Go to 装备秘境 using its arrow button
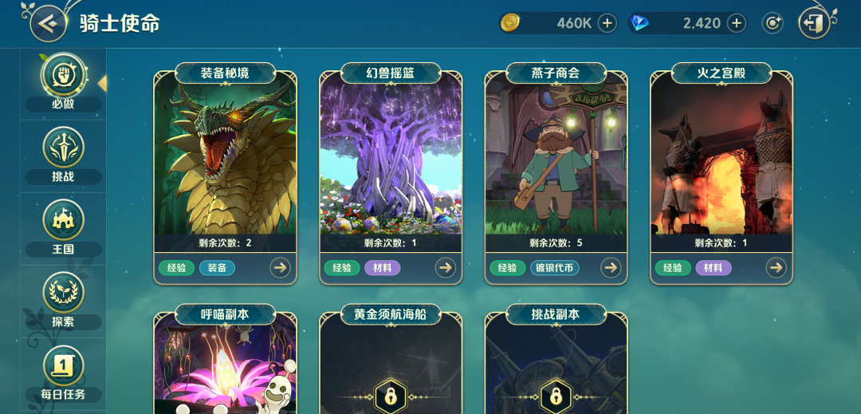This screenshot has width=861, height=414. tap(280, 268)
